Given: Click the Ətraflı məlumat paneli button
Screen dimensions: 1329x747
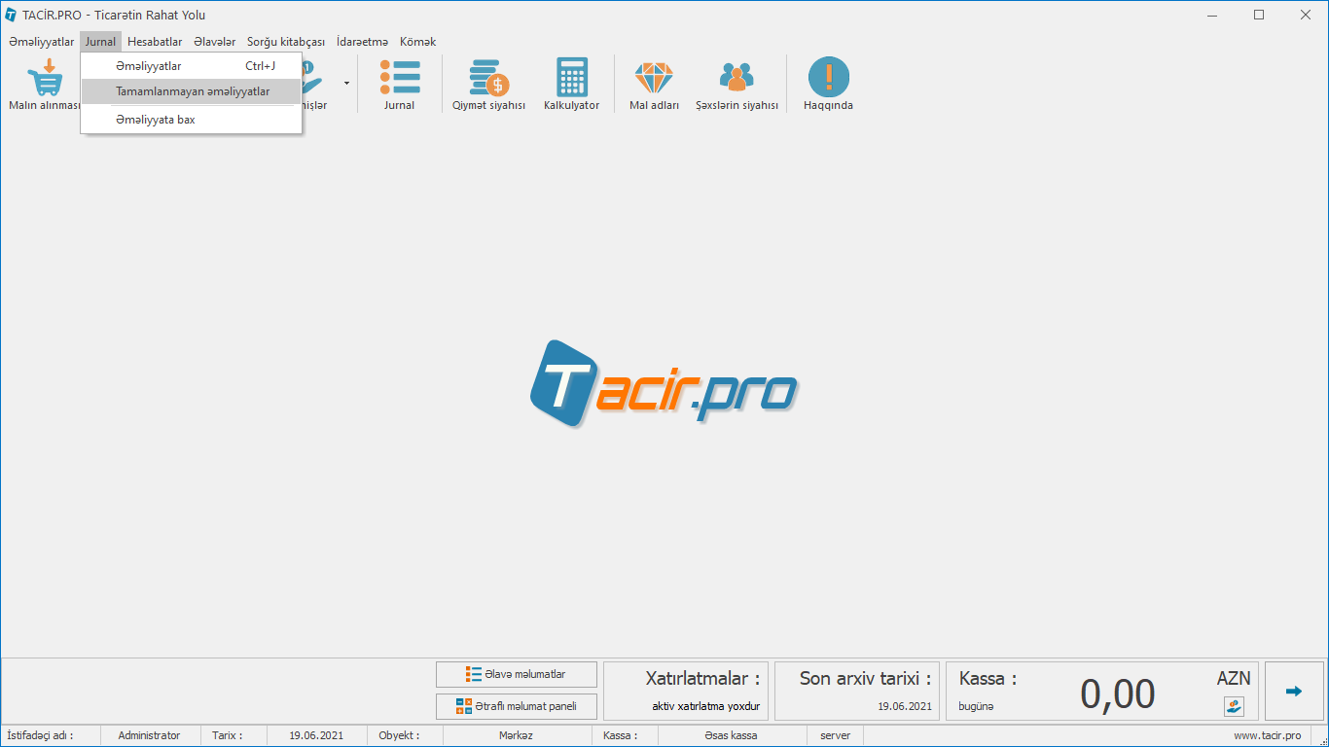Looking at the screenshot, I should tap(516, 706).
